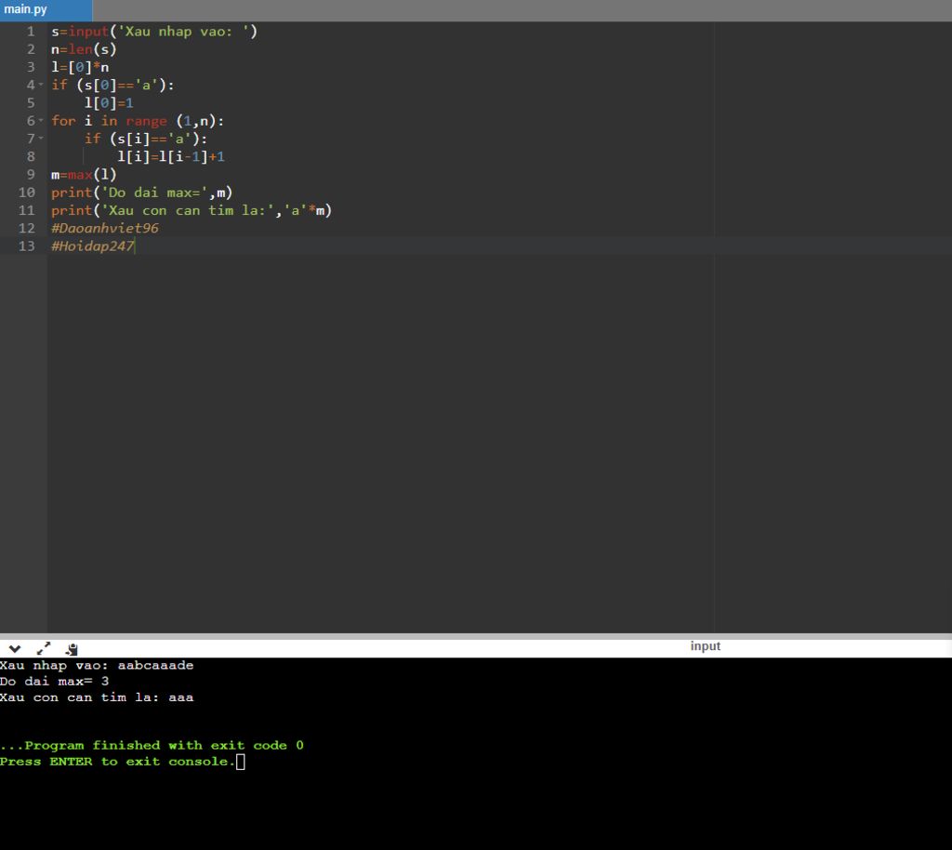
Task: Click the copy console output icon
Action: [72, 648]
